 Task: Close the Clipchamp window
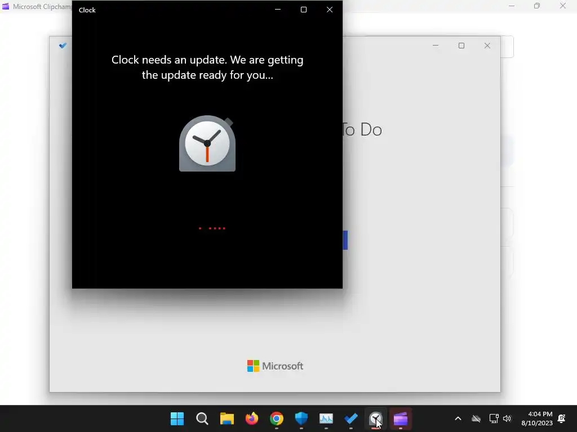[x=563, y=6]
